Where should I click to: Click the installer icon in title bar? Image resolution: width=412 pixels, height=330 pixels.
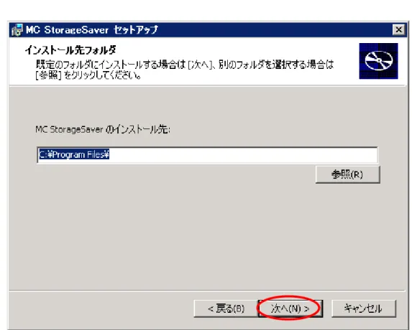[17, 30]
